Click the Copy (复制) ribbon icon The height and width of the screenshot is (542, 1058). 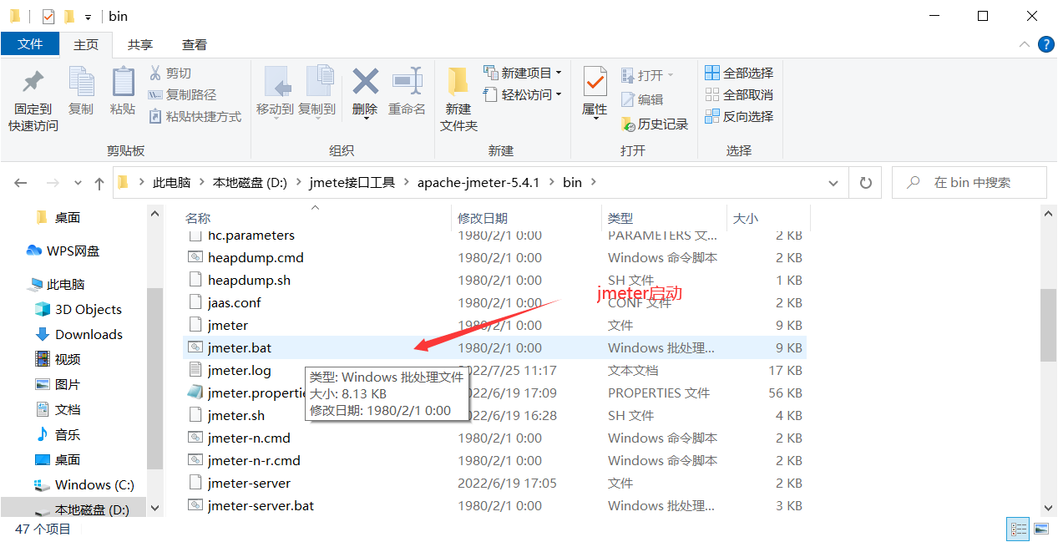(x=81, y=83)
